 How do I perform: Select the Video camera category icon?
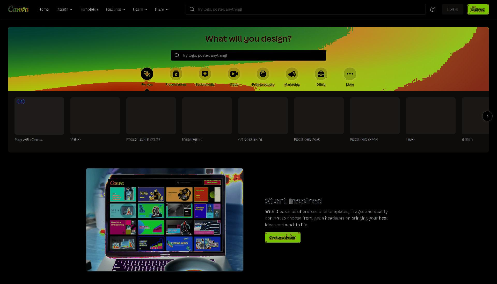click(234, 74)
